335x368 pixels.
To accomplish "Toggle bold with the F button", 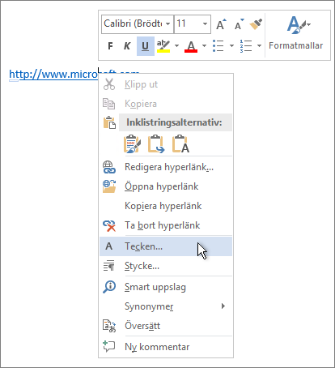I will tap(110, 46).
